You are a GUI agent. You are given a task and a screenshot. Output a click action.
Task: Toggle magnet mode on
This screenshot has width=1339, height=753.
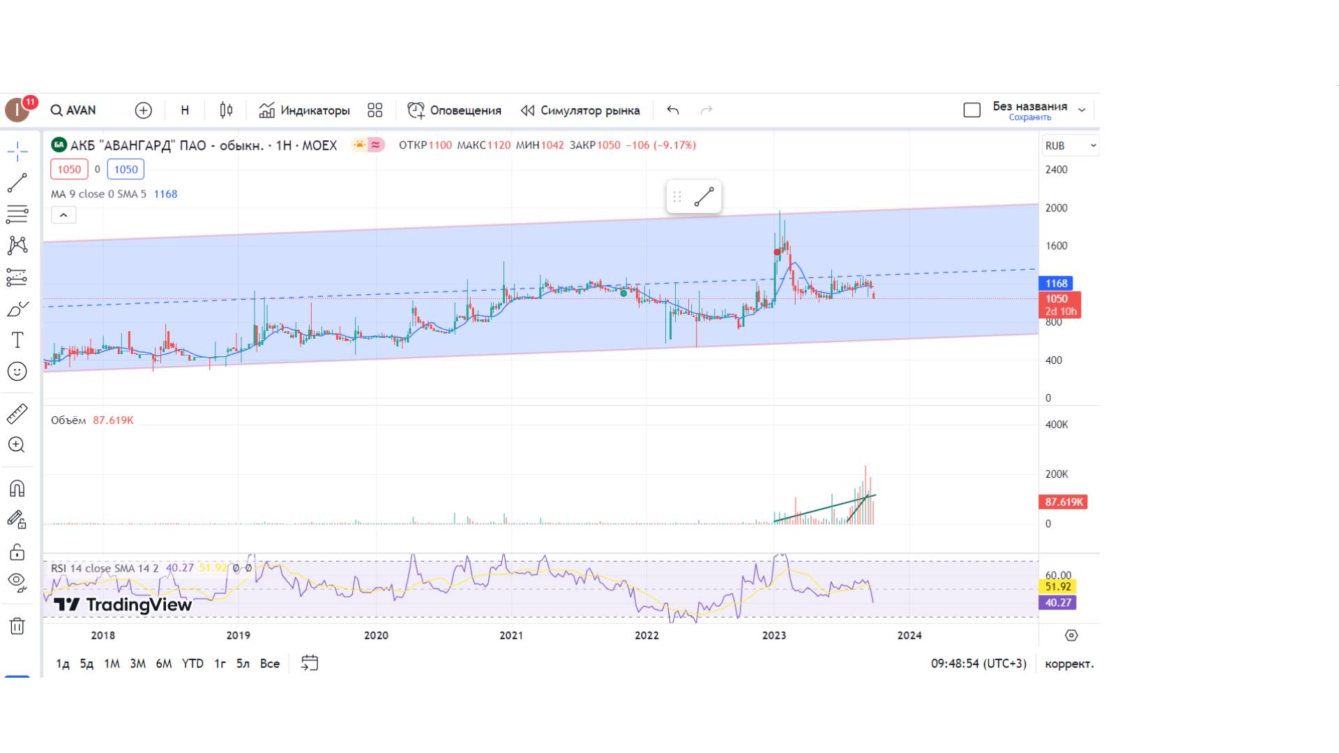(x=17, y=488)
